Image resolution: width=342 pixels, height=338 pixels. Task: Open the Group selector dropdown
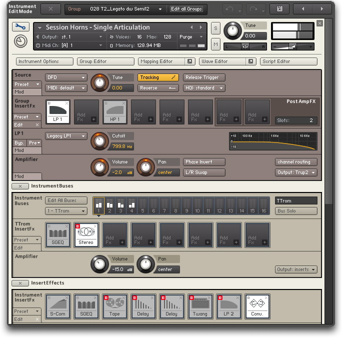pyautogui.click(x=160, y=9)
